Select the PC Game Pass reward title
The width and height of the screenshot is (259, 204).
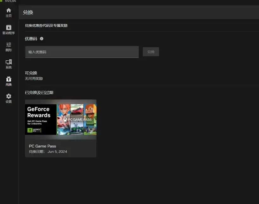pyautogui.click(x=42, y=146)
